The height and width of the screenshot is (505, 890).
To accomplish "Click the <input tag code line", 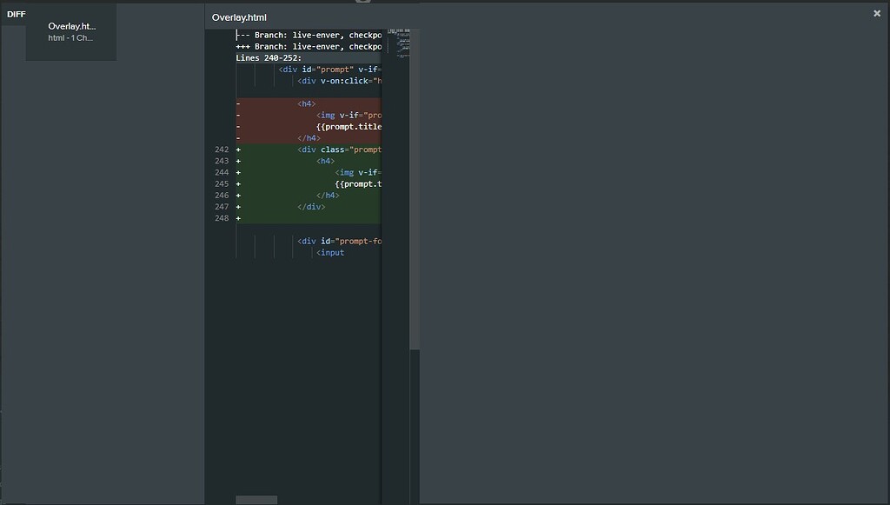I will tap(331, 253).
